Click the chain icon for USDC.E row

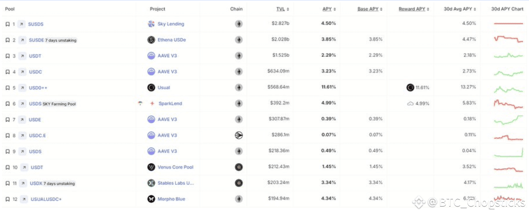click(239, 135)
